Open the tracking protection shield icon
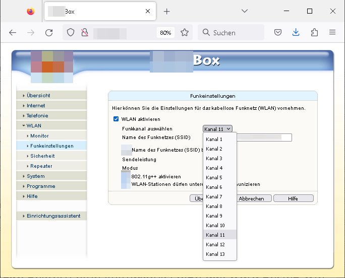The width and height of the screenshot is (345, 278). (71, 33)
